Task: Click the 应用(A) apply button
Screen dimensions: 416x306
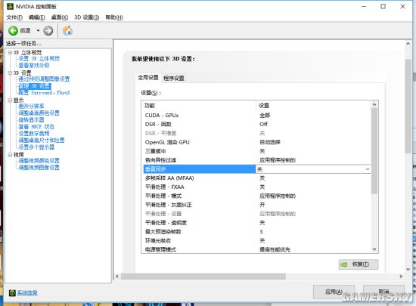Action: point(334,292)
